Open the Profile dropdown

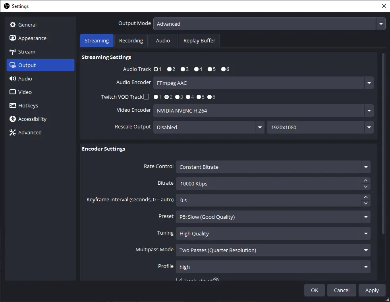coord(273,267)
